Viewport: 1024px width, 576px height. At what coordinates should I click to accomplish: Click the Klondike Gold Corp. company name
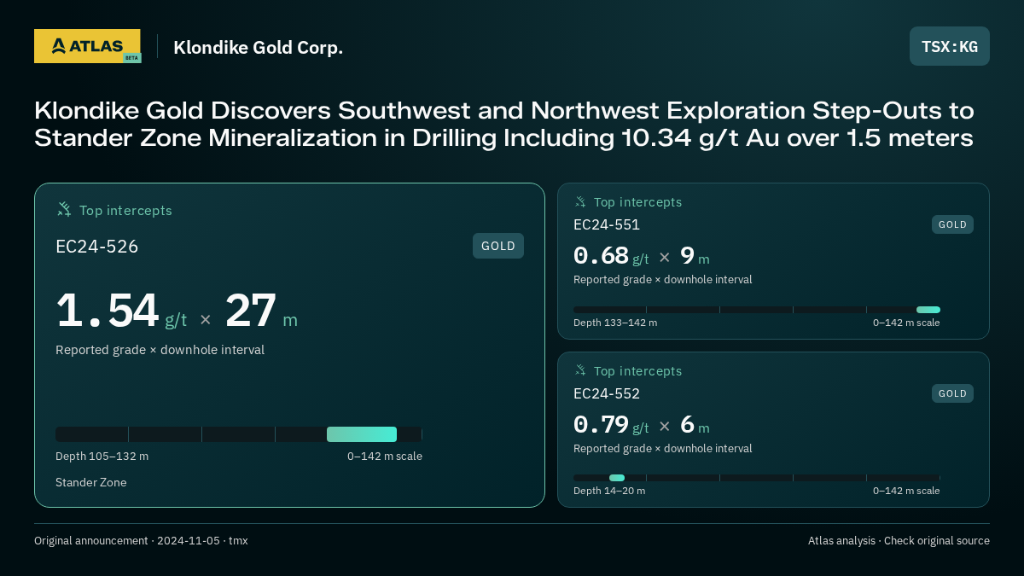click(258, 47)
